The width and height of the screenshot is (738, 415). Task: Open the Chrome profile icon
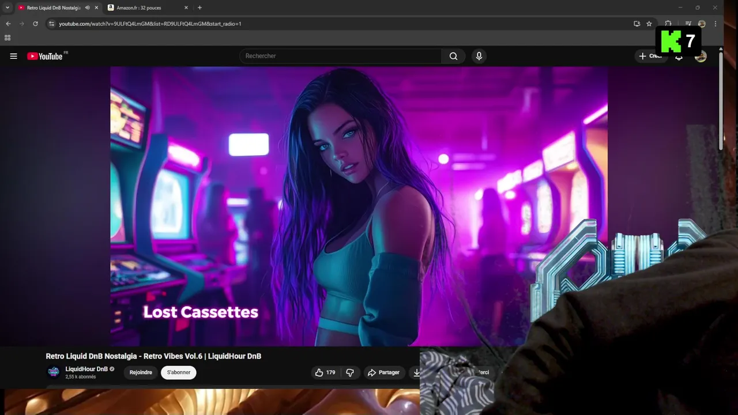pos(702,24)
